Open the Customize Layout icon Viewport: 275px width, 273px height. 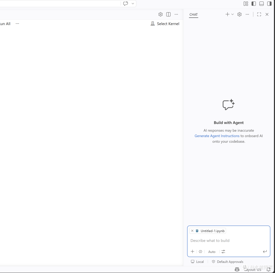[x=246, y=4]
